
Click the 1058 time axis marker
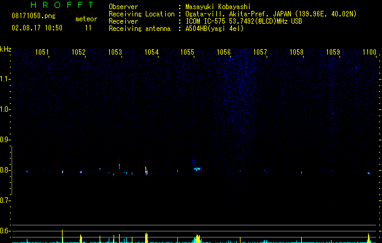[x=296, y=52]
